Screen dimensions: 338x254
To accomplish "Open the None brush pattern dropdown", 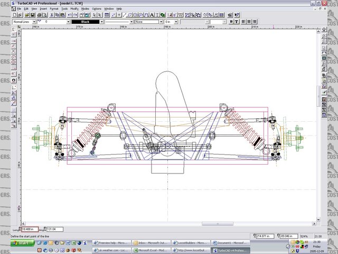I will [x=161, y=22].
